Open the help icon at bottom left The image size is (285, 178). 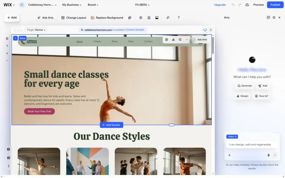[x=8, y=166]
